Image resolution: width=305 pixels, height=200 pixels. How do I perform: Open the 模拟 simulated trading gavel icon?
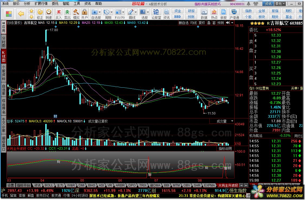coord(76,12)
